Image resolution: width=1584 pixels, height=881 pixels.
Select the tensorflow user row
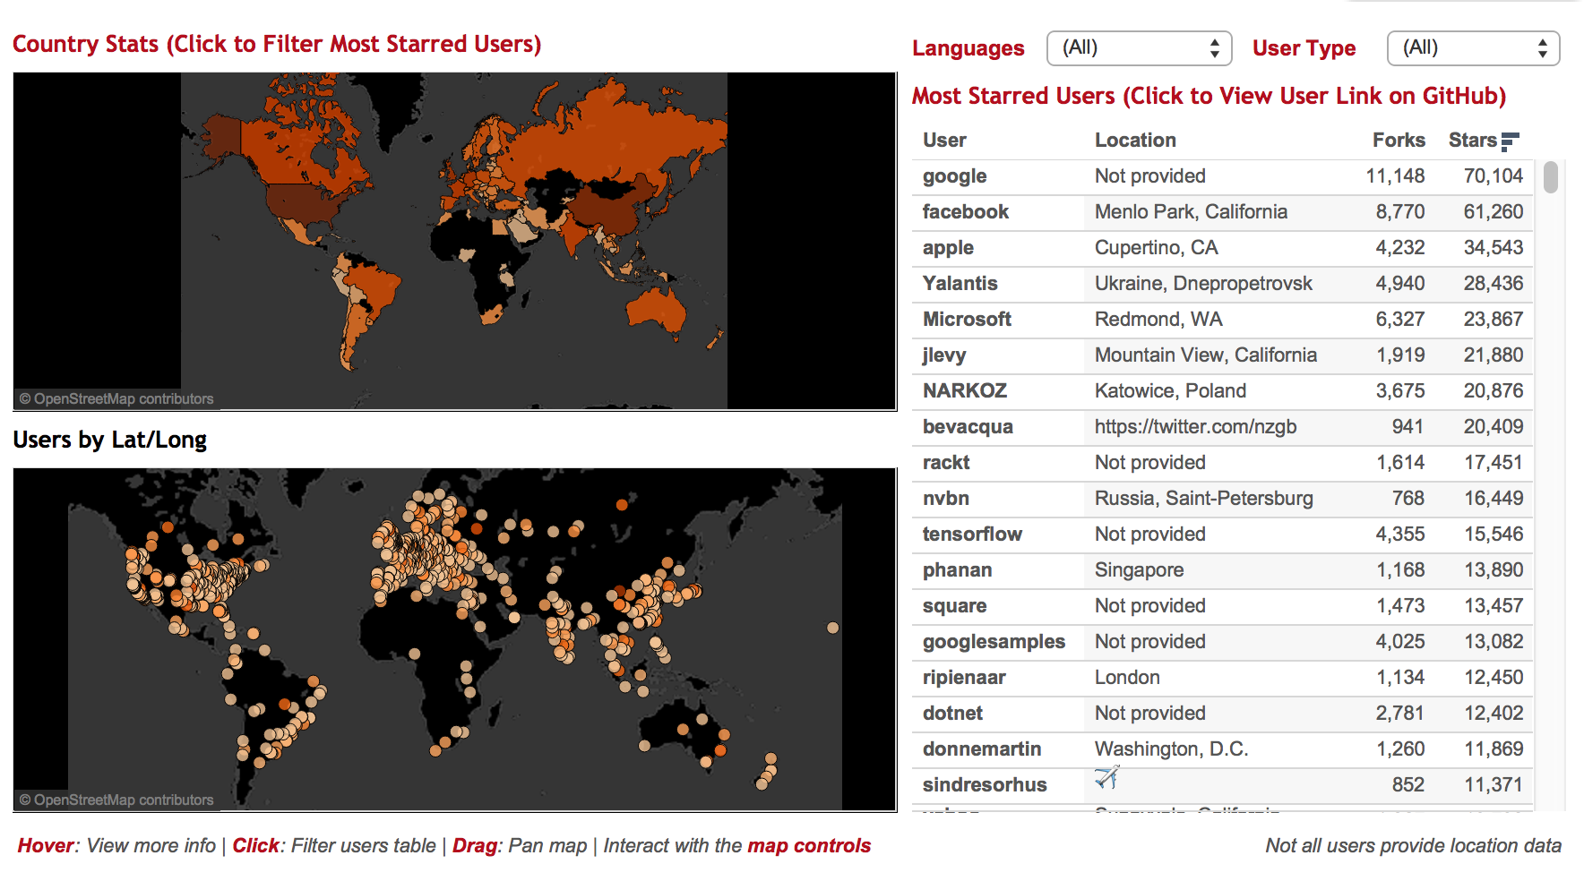click(1223, 535)
